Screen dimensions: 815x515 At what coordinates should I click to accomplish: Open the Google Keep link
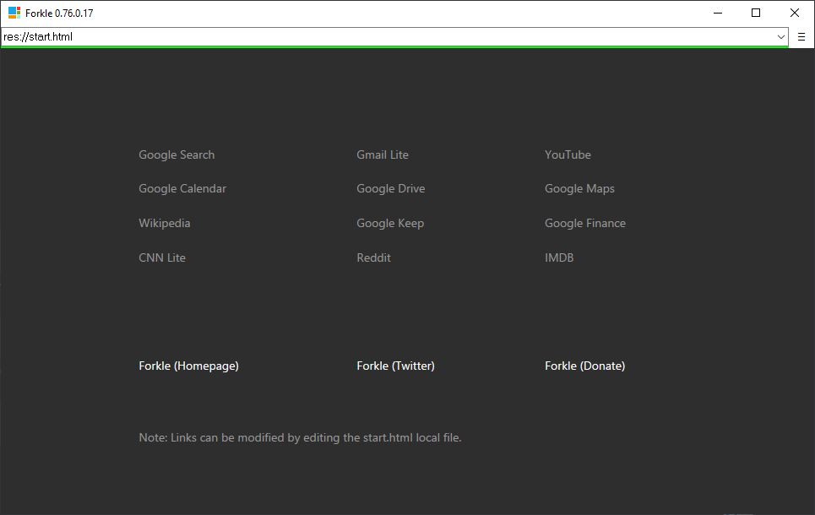390,224
